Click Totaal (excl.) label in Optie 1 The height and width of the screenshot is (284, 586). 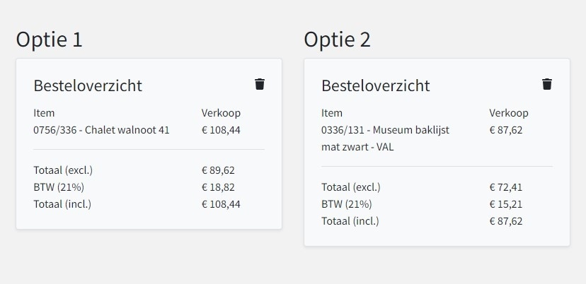tap(63, 170)
